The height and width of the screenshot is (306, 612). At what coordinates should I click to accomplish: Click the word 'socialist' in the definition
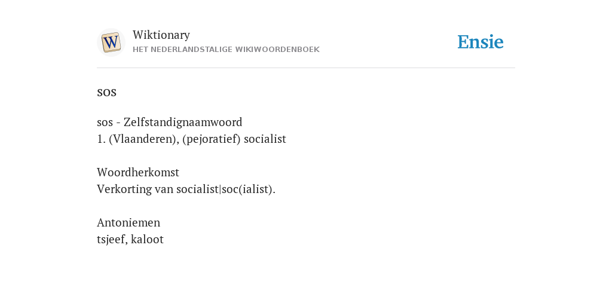[x=265, y=139]
